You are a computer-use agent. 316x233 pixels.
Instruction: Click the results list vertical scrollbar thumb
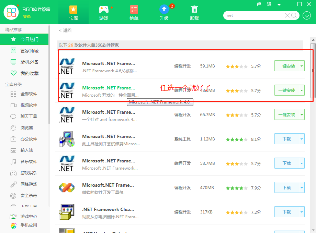click(313, 70)
